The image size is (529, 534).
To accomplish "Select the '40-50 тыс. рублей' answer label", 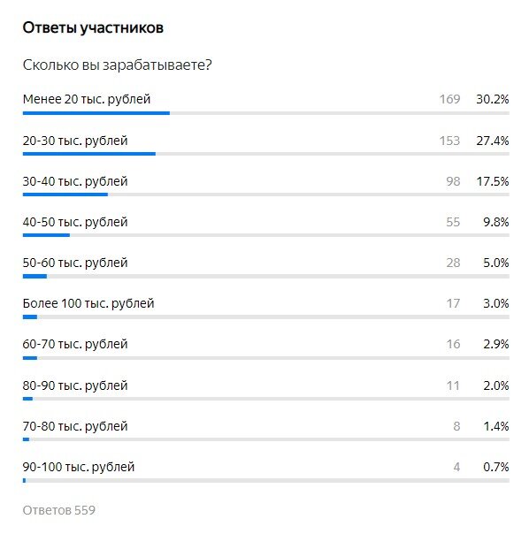I will (x=75, y=222).
